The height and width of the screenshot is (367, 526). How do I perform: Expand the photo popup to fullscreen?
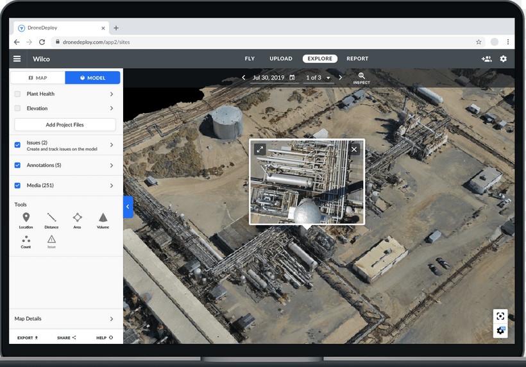[x=260, y=149]
